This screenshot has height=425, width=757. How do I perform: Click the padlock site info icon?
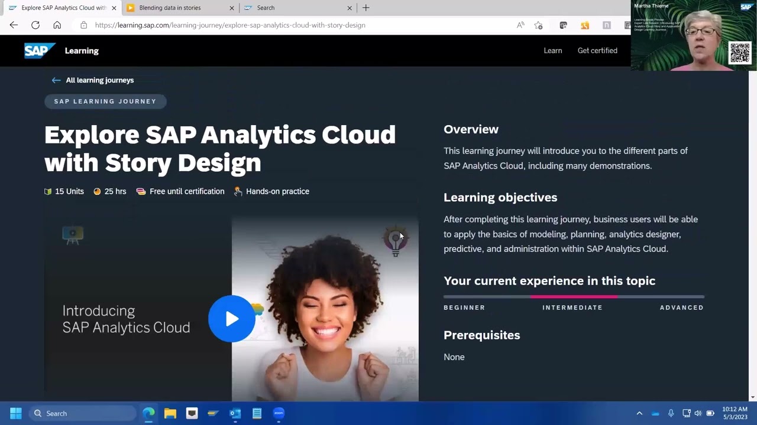(x=83, y=25)
